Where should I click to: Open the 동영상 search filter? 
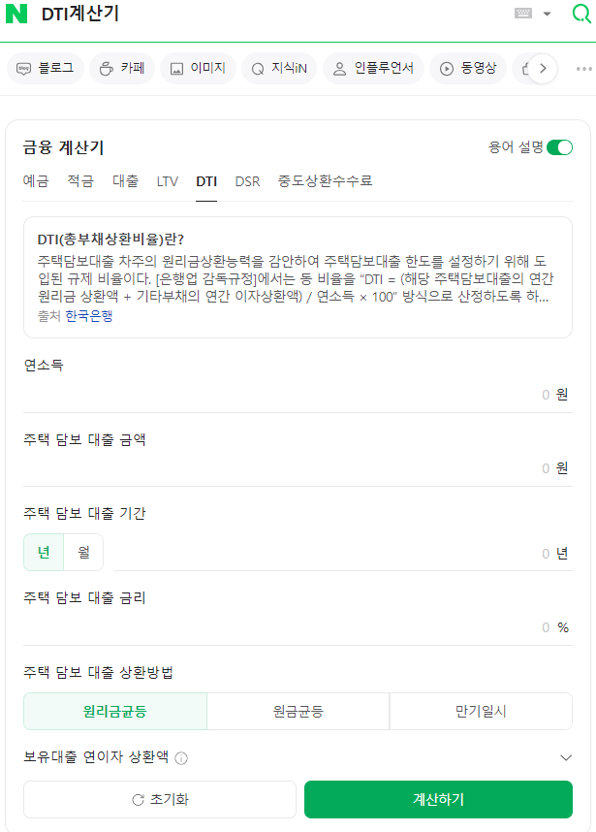(468, 69)
